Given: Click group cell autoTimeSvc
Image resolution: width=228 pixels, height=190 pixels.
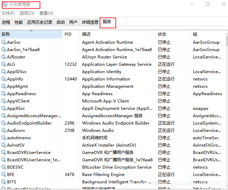Looking at the screenshot, I should [x=206, y=138].
